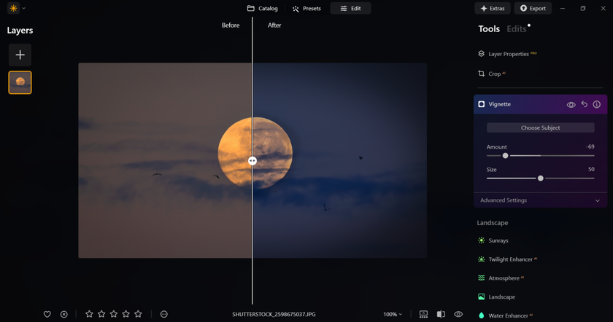The image size is (613, 322).
Task: Click the Amount value -69
Action: (590, 146)
